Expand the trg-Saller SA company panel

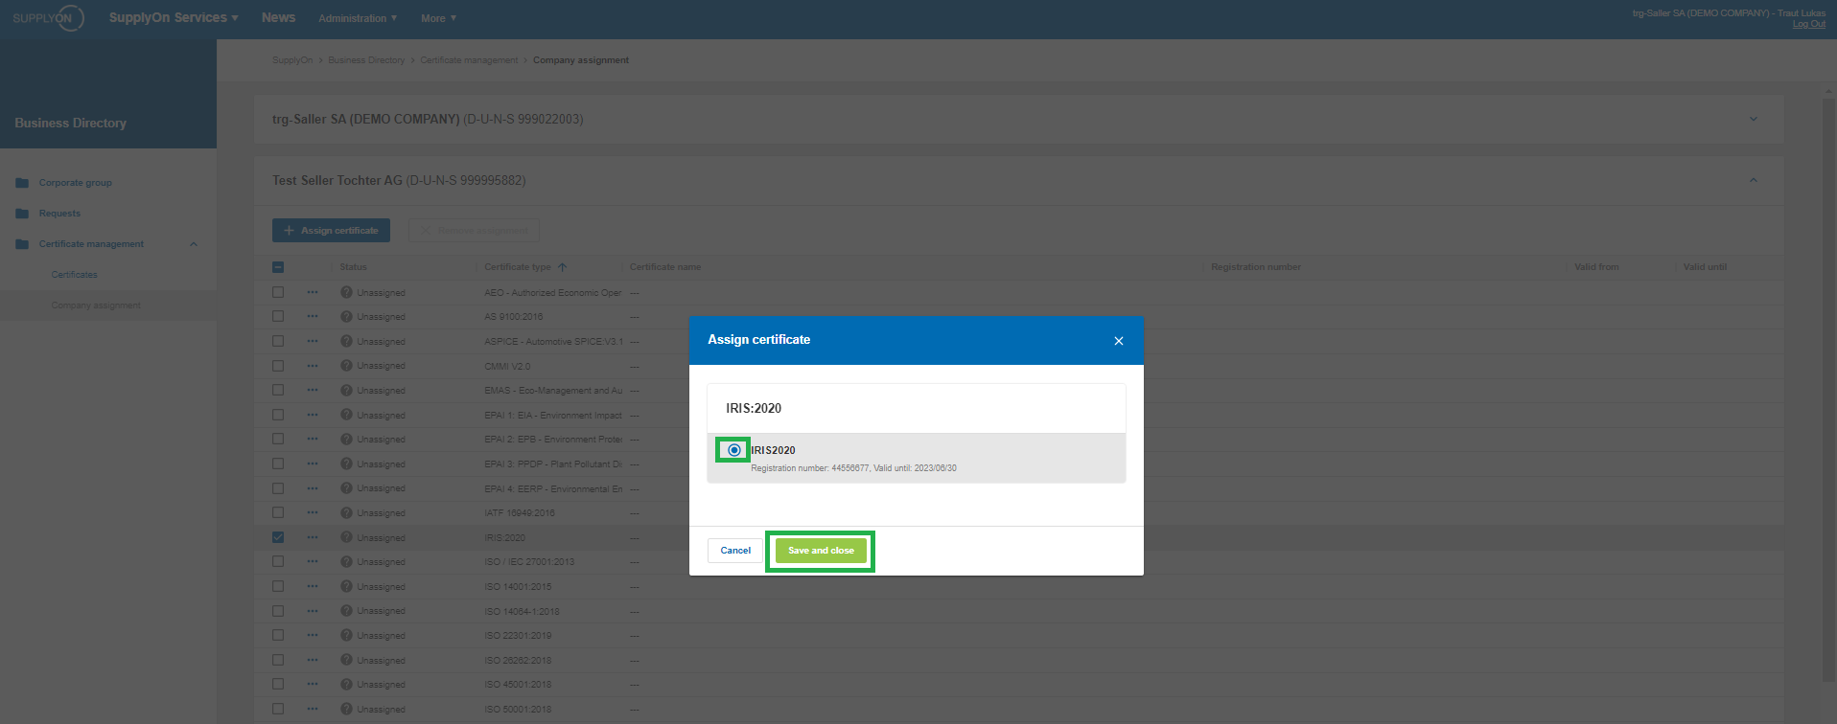pyautogui.click(x=1753, y=119)
